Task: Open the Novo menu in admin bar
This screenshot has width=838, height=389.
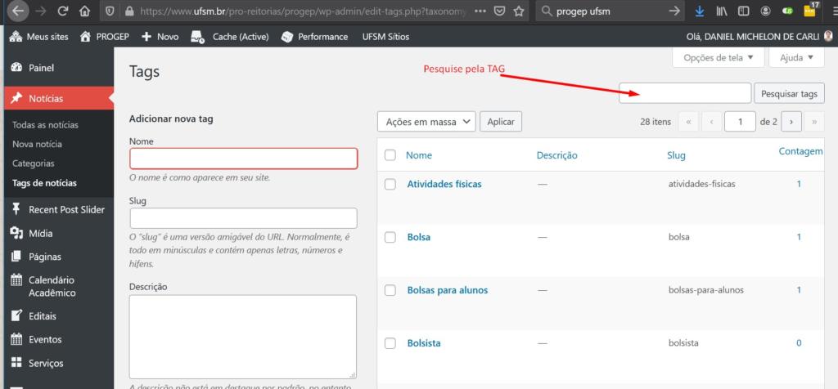Action: click(160, 37)
